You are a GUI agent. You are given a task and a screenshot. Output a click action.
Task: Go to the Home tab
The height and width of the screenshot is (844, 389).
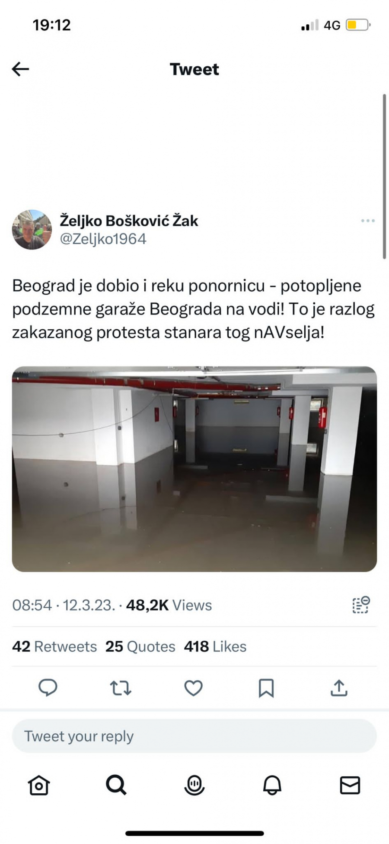pos(39,785)
